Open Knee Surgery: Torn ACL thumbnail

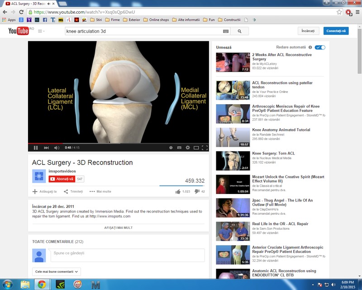pyautogui.click(x=233, y=161)
